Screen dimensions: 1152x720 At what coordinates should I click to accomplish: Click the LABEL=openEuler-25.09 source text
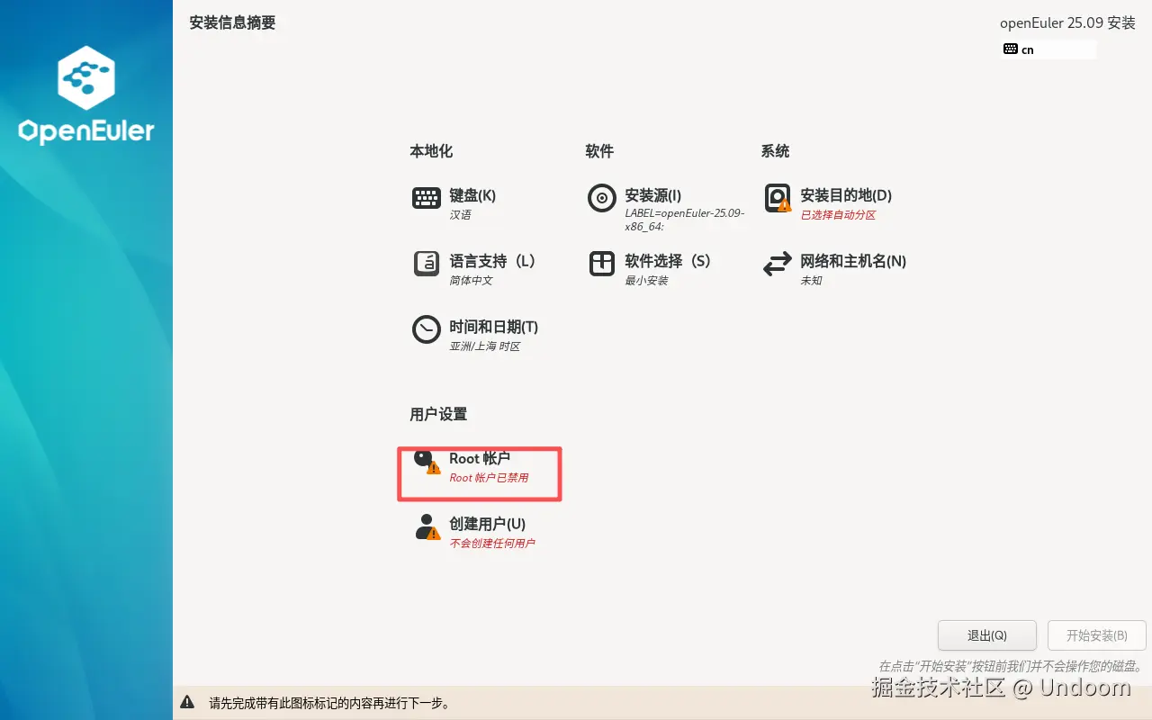click(x=684, y=220)
